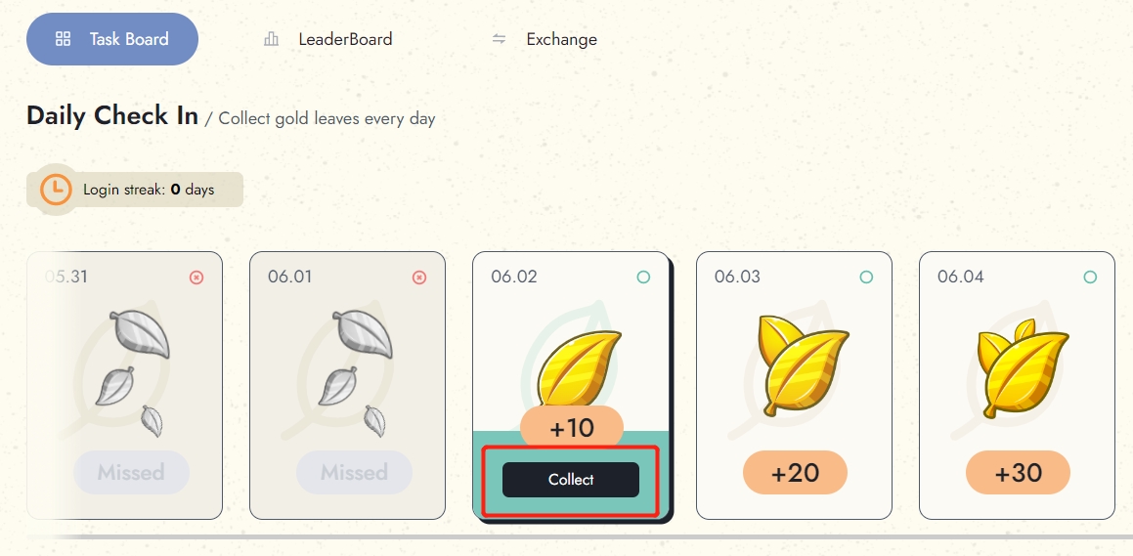Click the triple gold leaves on 06.04

(x=1016, y=364)
